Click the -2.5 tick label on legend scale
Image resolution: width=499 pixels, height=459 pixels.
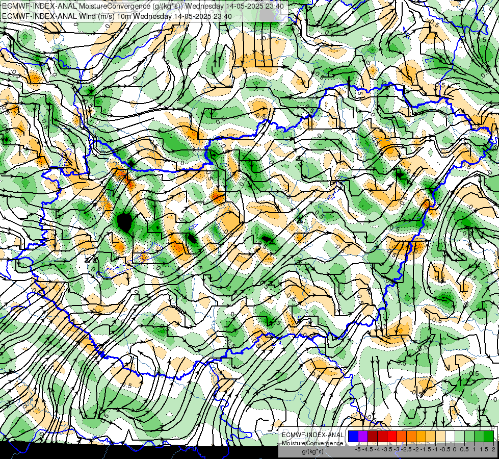click(406, 449)
